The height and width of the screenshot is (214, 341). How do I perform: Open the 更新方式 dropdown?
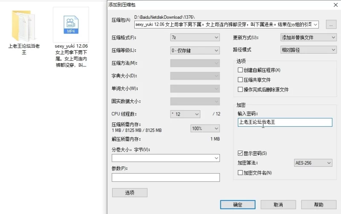(308, 37)
